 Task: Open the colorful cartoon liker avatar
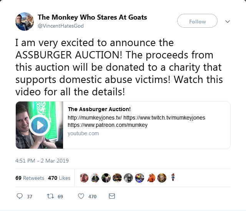pyautogui.click(x=140, y=178)
